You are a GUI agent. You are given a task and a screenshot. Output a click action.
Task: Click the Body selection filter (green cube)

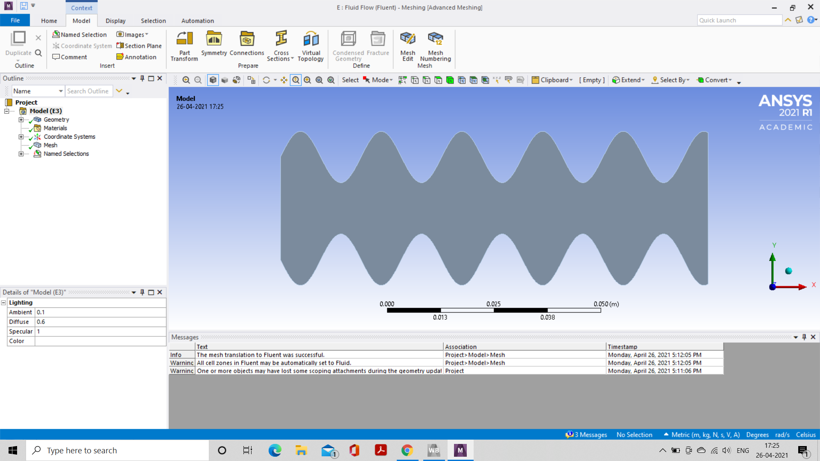click(x=450, y=80)
